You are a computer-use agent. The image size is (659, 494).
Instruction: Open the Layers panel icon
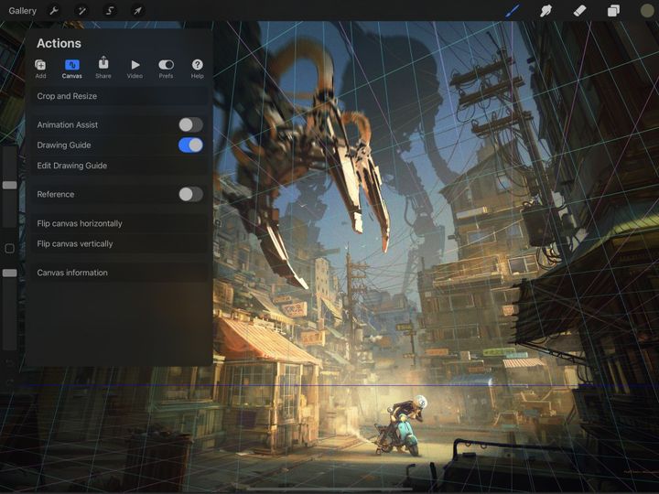pyautogui.click(x=613, y=11)
